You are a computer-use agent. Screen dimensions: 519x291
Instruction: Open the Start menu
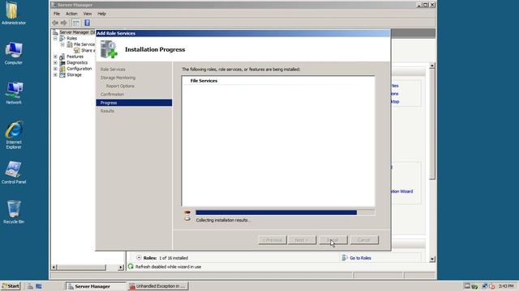click(x=11, y=286)
